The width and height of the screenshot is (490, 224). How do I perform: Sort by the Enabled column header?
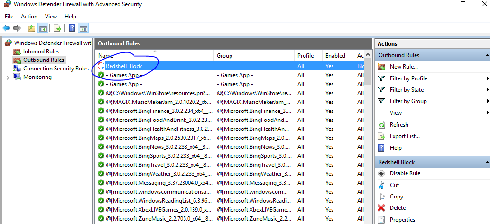click(x=338, y=56)
